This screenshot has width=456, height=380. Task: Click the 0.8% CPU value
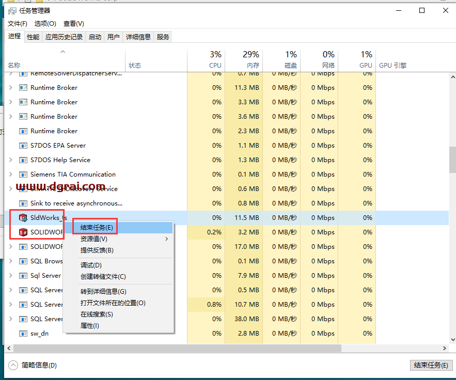(214, 305)
